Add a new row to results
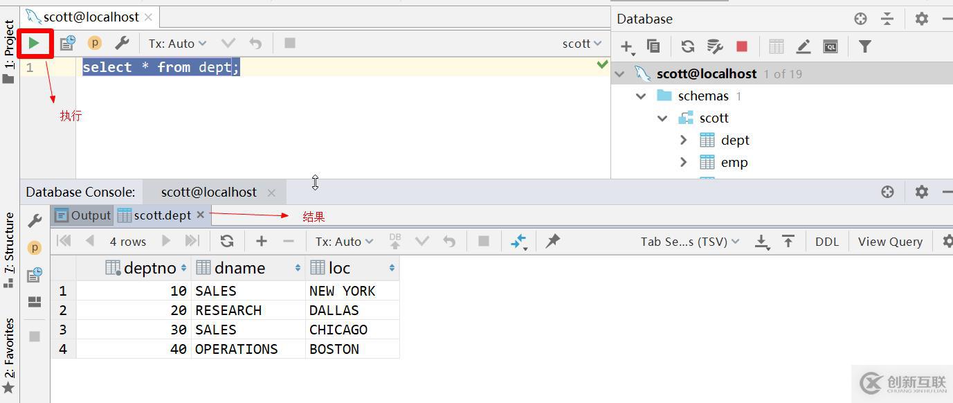The height and width of the screenshot is (403, 953). coord(261,241)
